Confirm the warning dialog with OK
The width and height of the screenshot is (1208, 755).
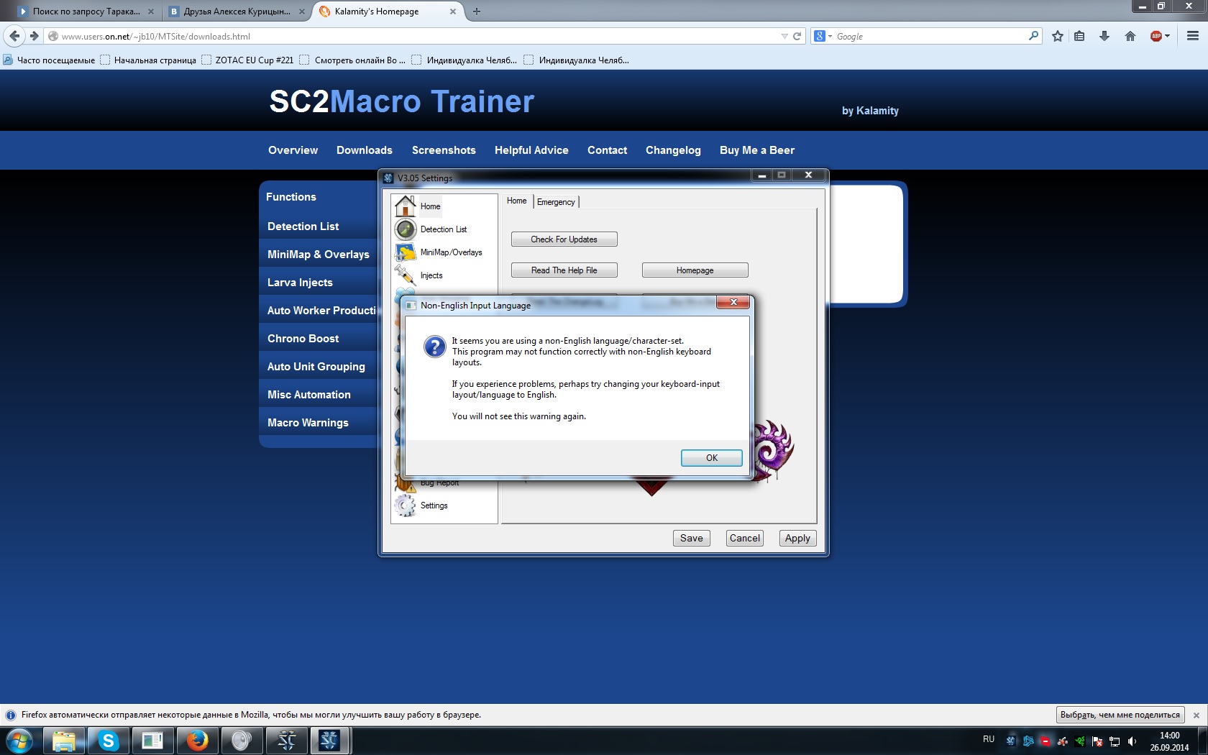(712, 458)
